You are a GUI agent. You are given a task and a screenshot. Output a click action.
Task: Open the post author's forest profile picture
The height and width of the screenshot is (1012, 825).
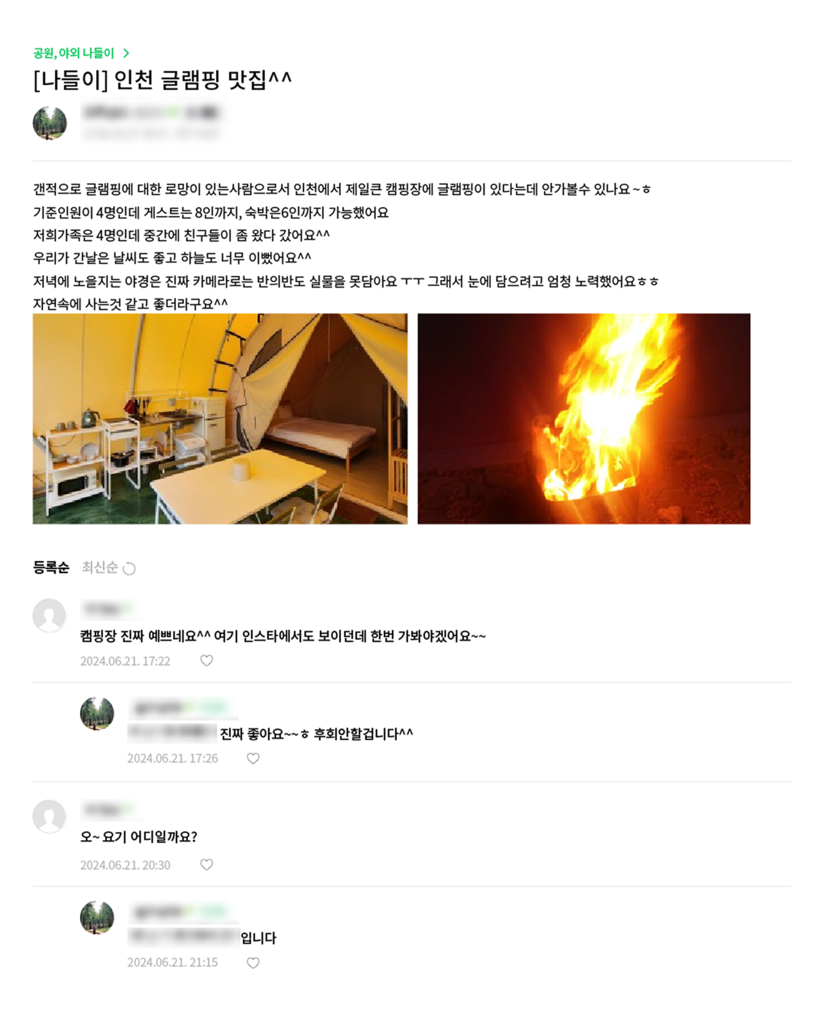tap(50, 122)
